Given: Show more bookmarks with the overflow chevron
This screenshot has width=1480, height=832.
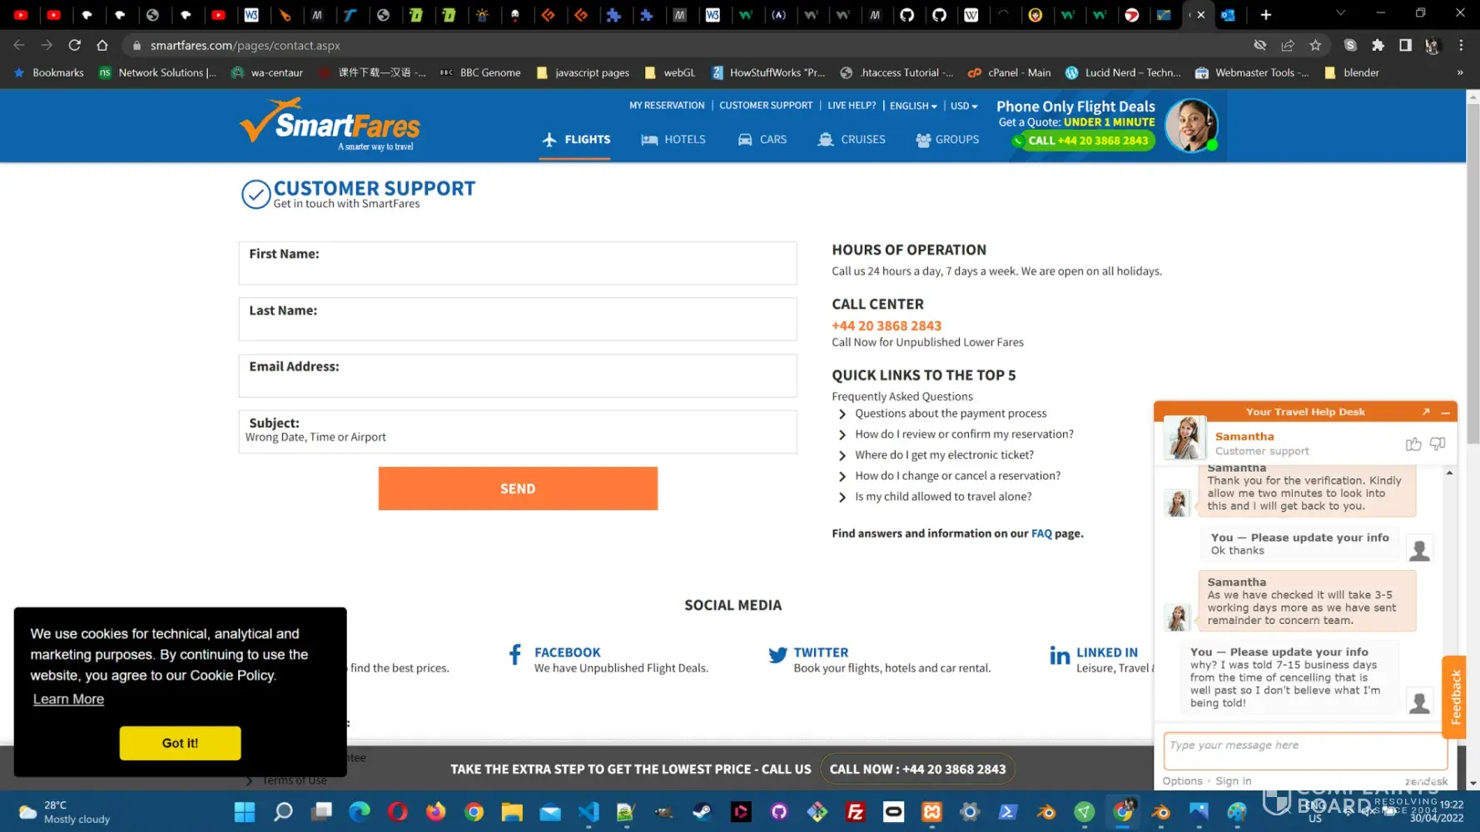Looking at the screenshot, I should point(1459,72).
